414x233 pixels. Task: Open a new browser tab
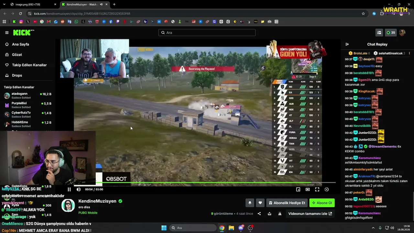click(x=114, y=5)
